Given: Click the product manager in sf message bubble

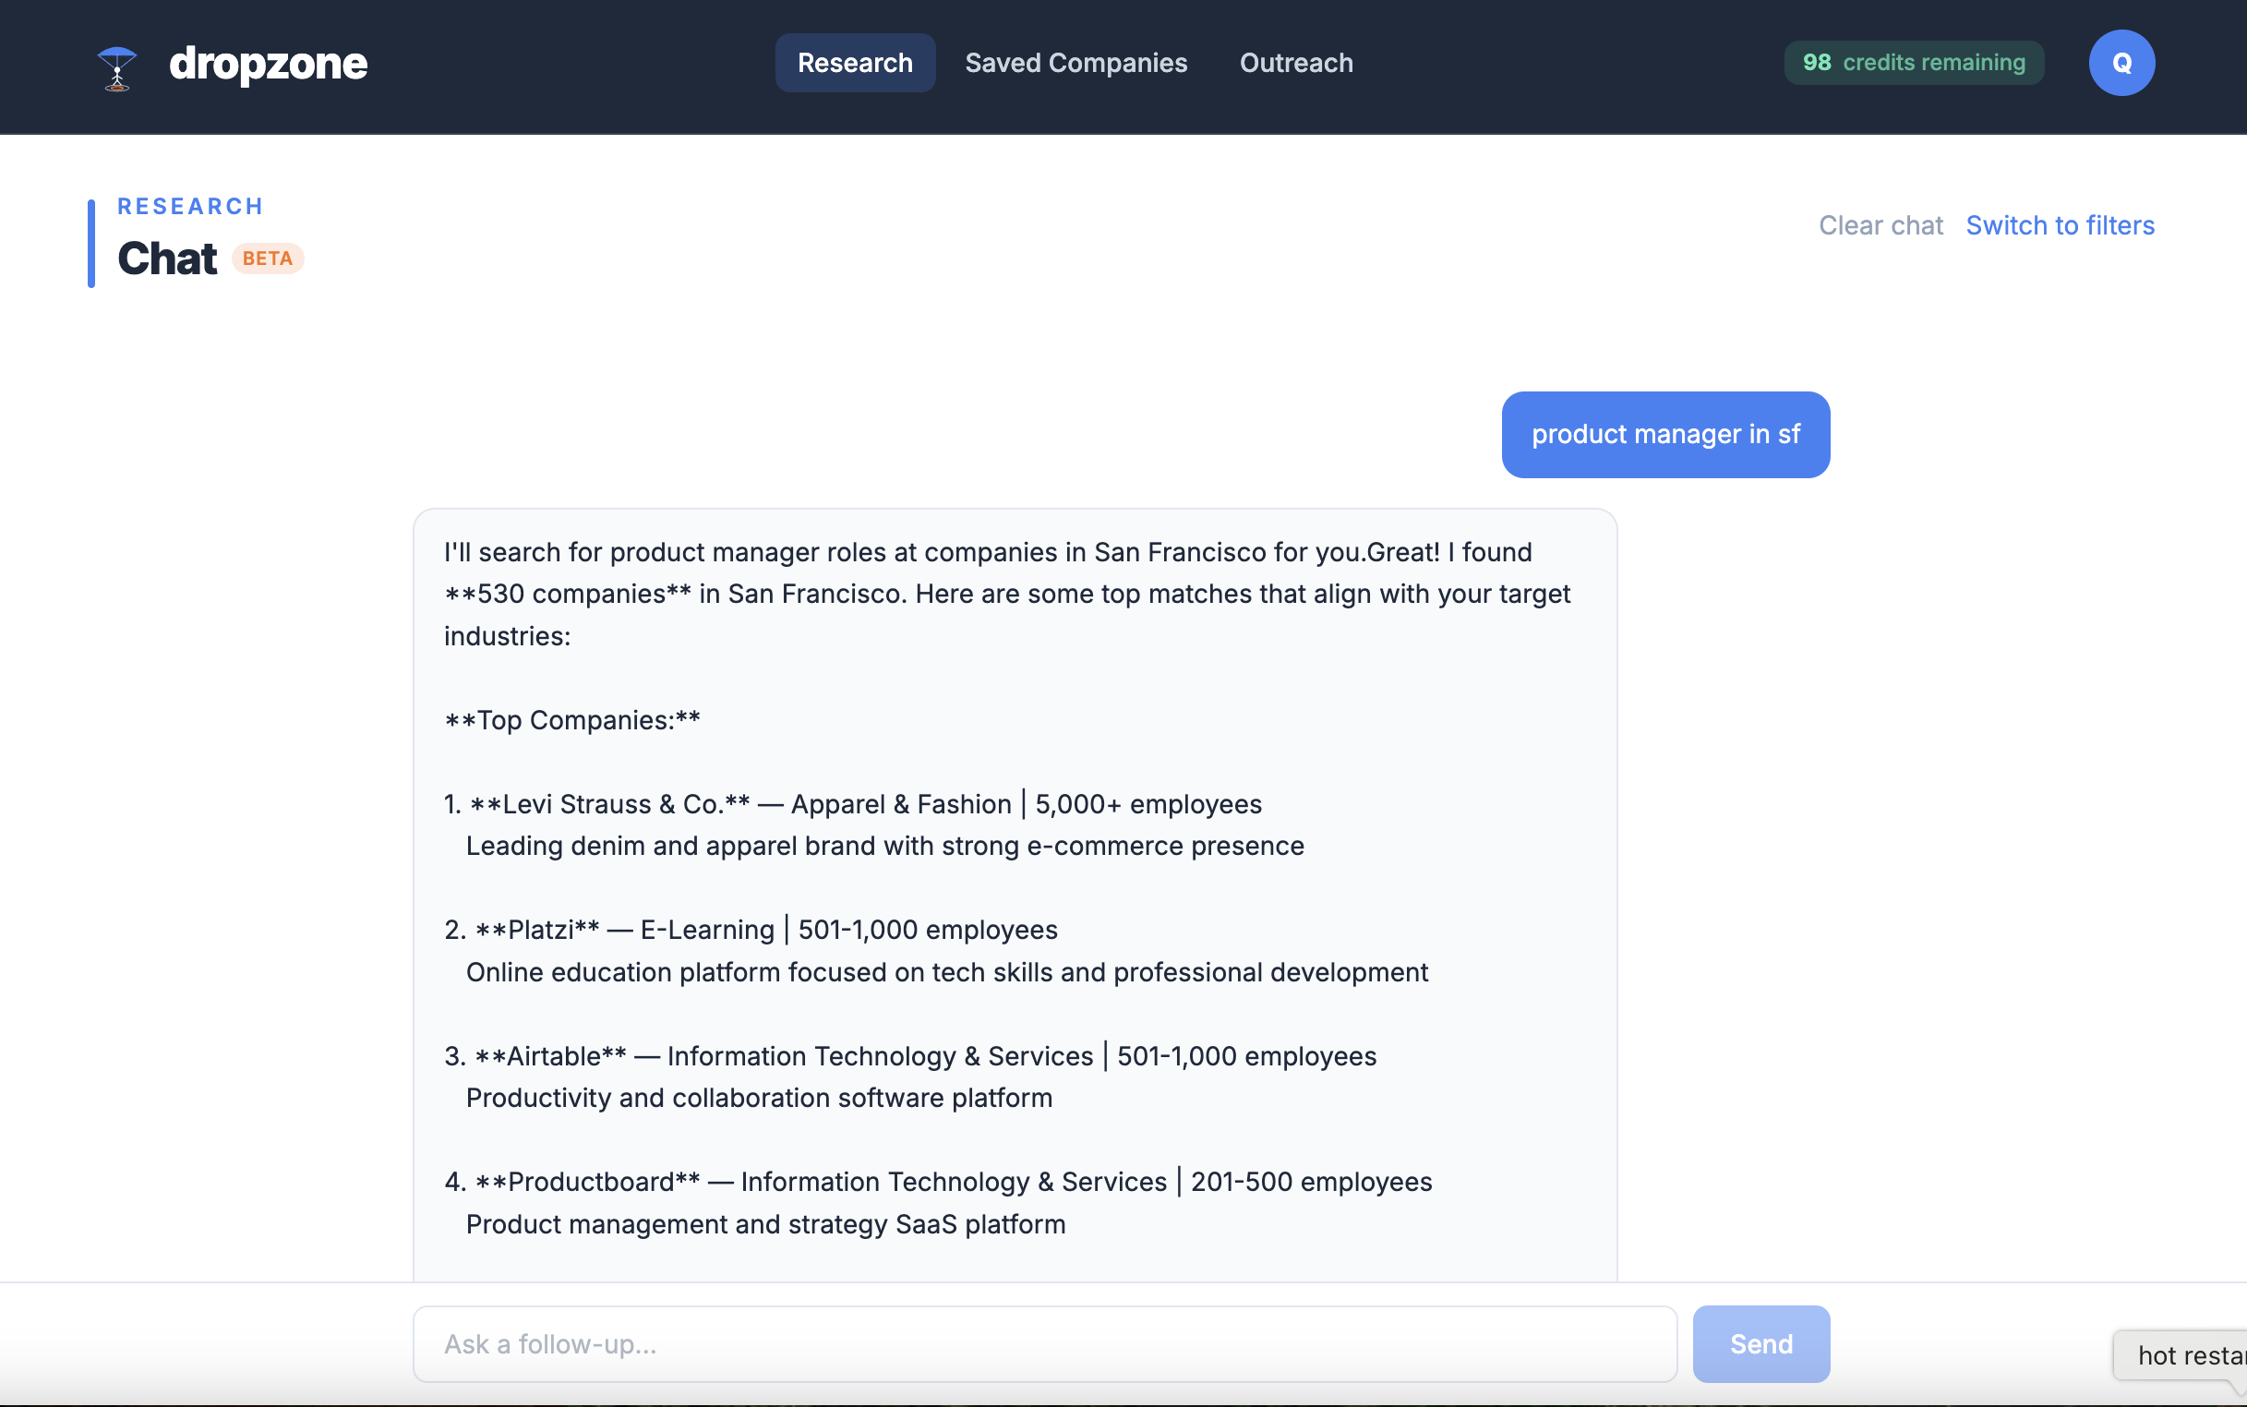Looking at the screenshot, I should pos(1664,435).
